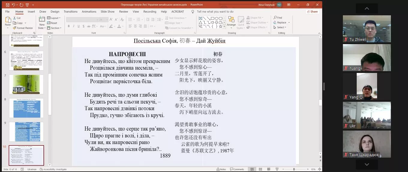
Task: Click the Redo icon in Quick Access Toolbar
Action: coord(22,5)
